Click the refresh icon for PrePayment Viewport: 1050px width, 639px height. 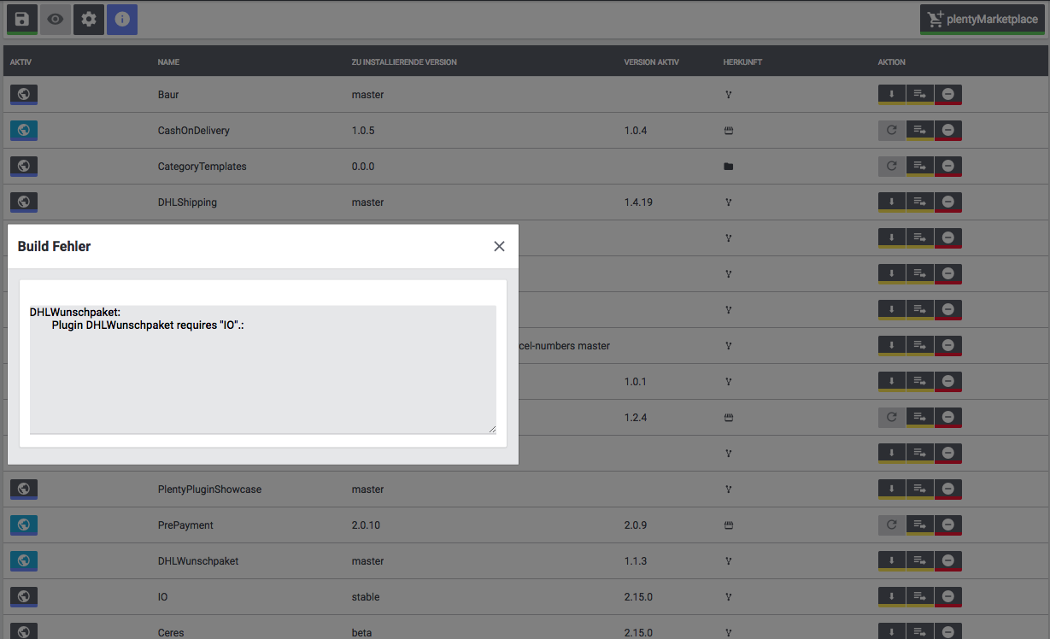(892, 525)
